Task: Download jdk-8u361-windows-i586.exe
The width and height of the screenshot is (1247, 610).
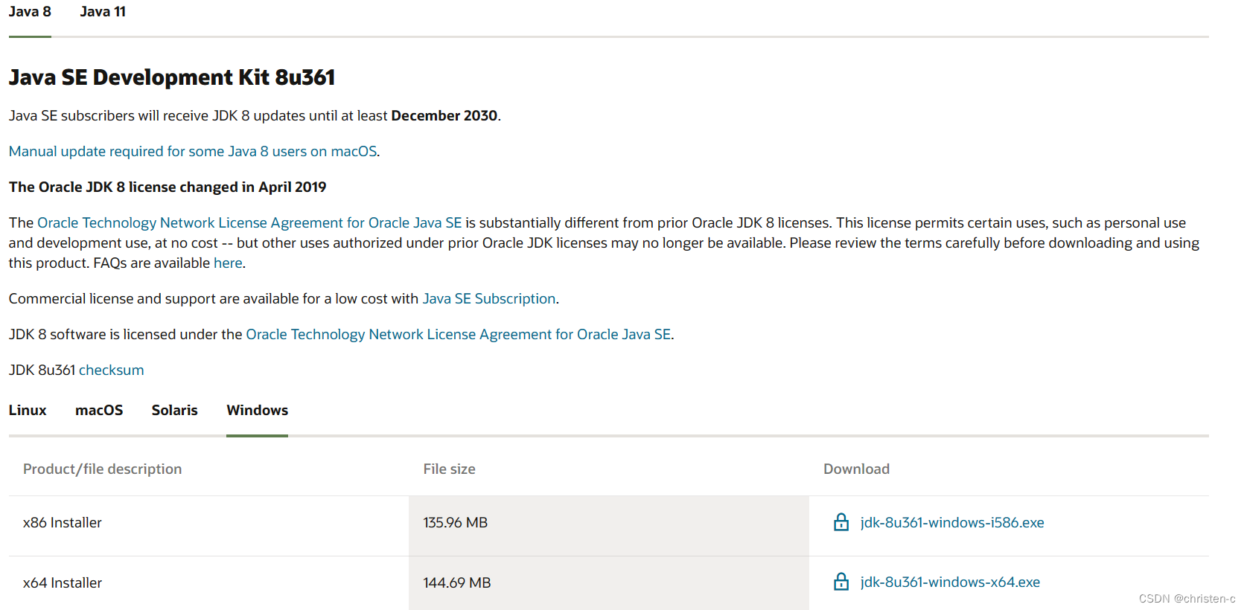Action: (x=952, y=523)
